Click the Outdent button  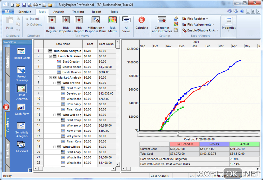[34, 25]
